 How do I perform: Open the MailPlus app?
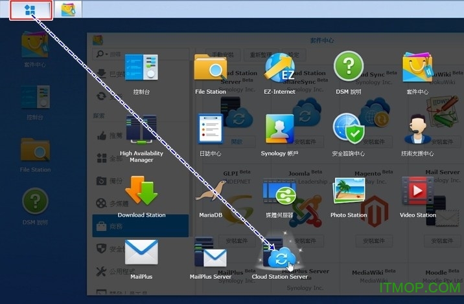(x=141, y=254)
